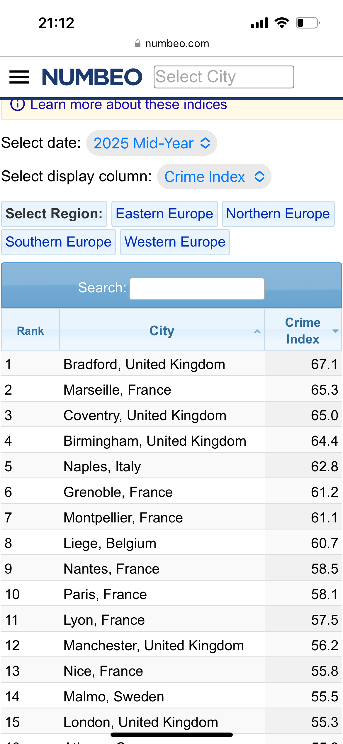343x744 pixels.
Task: Open the Crime Index display column dropdown
Action: point(214,177)
